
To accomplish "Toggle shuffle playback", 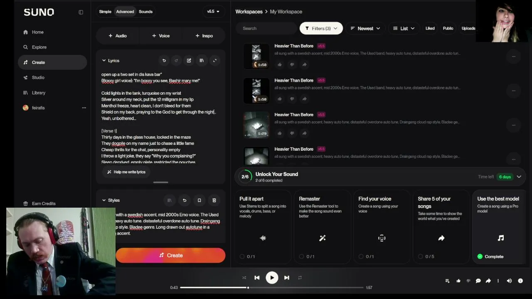I will tap(244, 278).
